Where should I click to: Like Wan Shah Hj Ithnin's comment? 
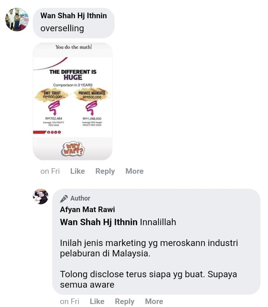pyautogui.click(x=77, y=171)
